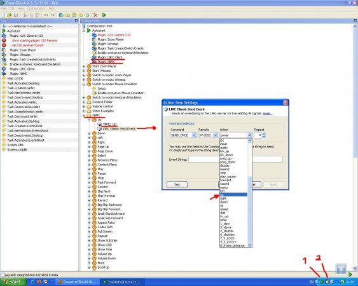
Task: Click the Paste toolbar icon
Action: pos(38,15)
